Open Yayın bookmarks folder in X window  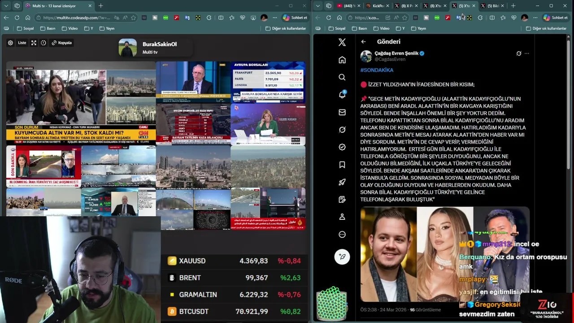[x=418, y=28]
